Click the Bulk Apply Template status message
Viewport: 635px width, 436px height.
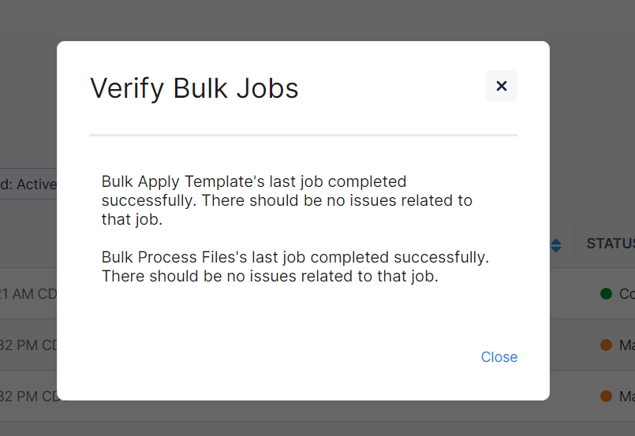coord(286,200)
